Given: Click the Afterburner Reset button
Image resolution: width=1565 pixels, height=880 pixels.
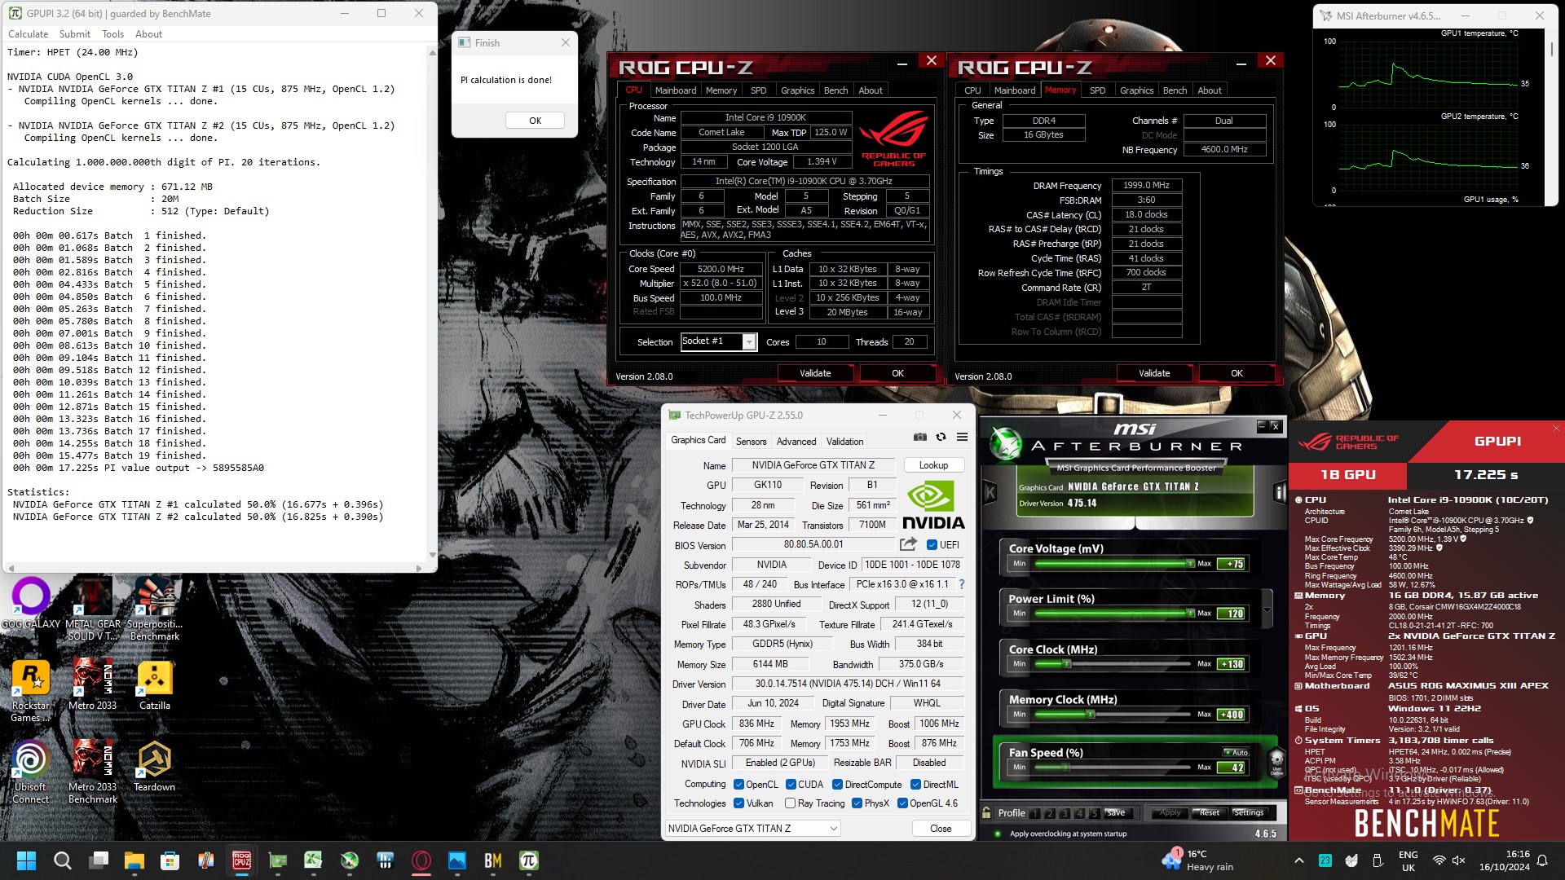Looking at the screenshot, I should [x=1210, y=813].
